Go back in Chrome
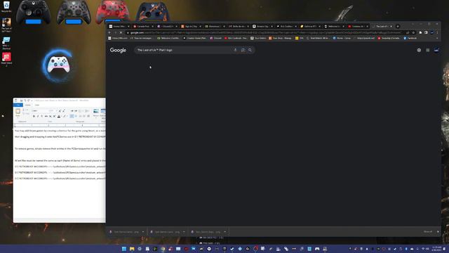This screenshot has width=449, height=253. click(x=109, y=33)
